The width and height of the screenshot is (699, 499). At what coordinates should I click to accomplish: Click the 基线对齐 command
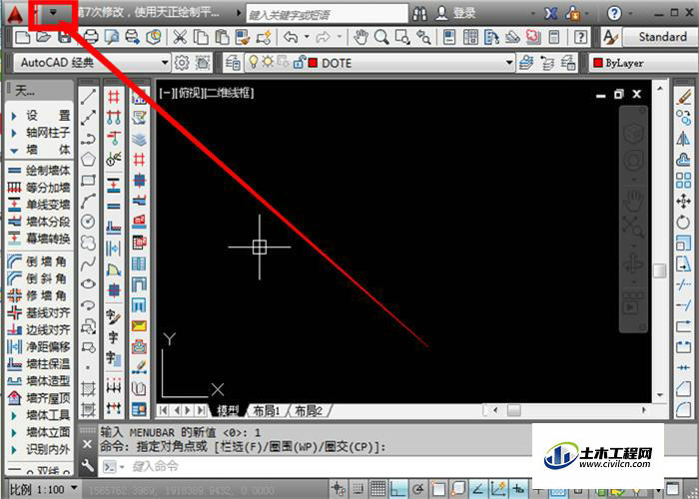[40, 312]
